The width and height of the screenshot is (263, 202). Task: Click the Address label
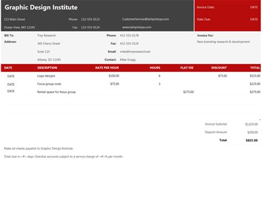pos(11,42)
